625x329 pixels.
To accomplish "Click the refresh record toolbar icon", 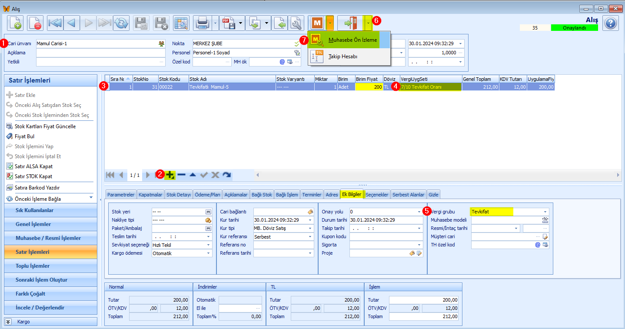I will pos(121,23).
